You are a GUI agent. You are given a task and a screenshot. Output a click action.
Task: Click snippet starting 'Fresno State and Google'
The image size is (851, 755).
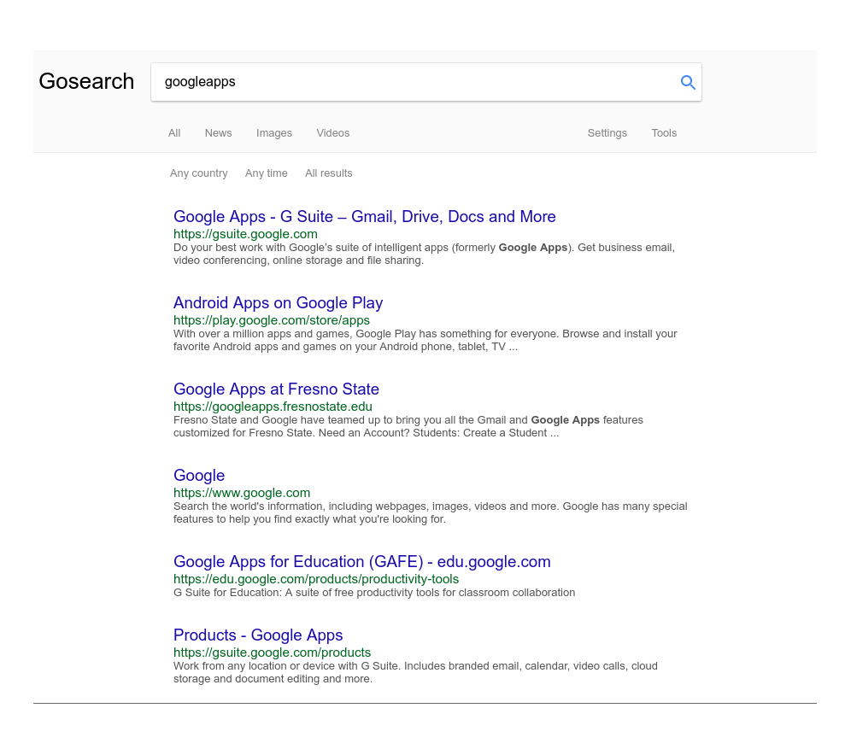[x=408, y=426]
